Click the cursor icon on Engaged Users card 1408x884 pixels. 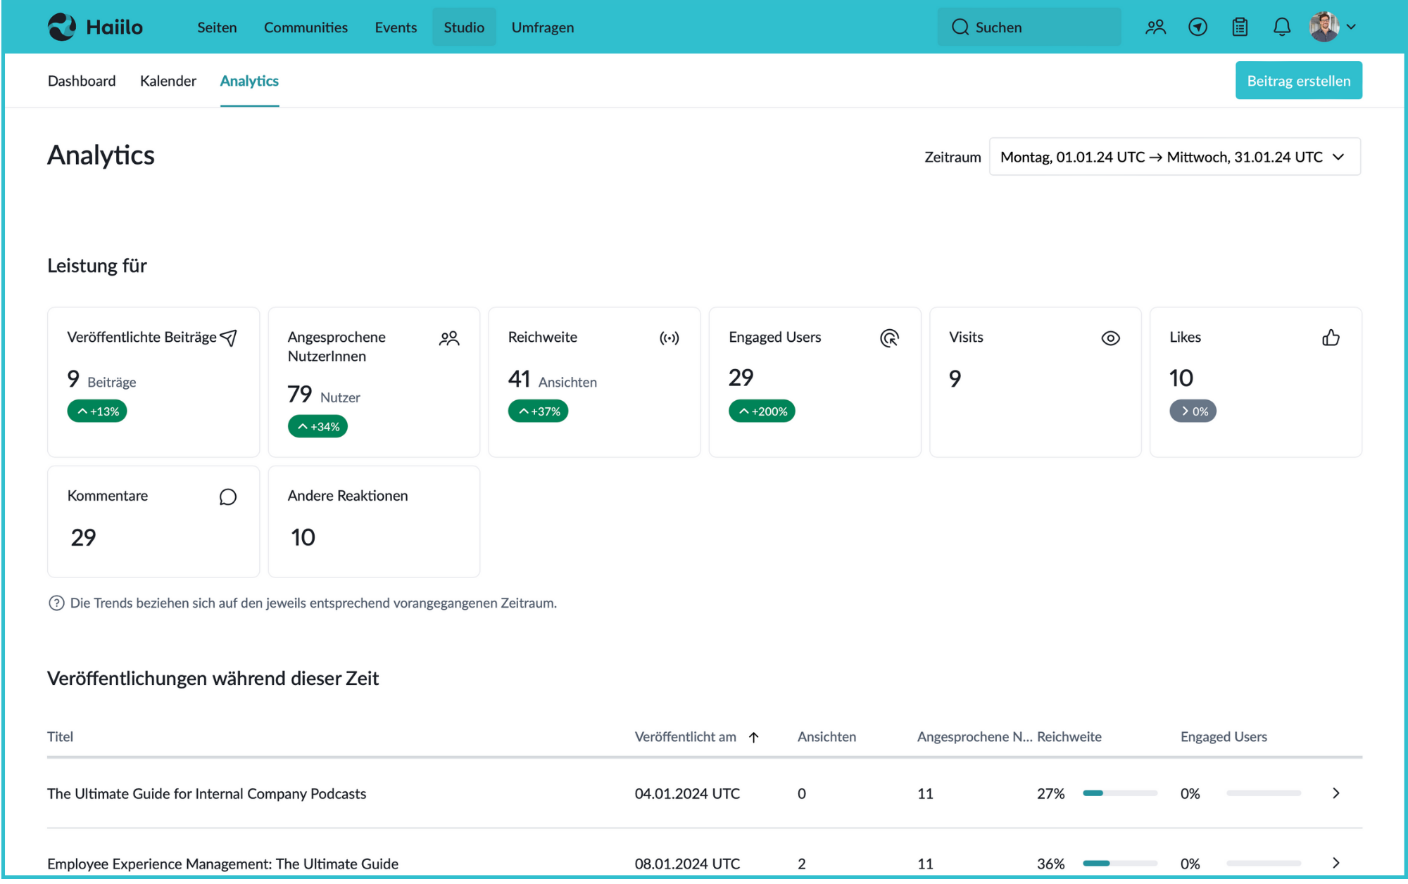tap(890, 338)
